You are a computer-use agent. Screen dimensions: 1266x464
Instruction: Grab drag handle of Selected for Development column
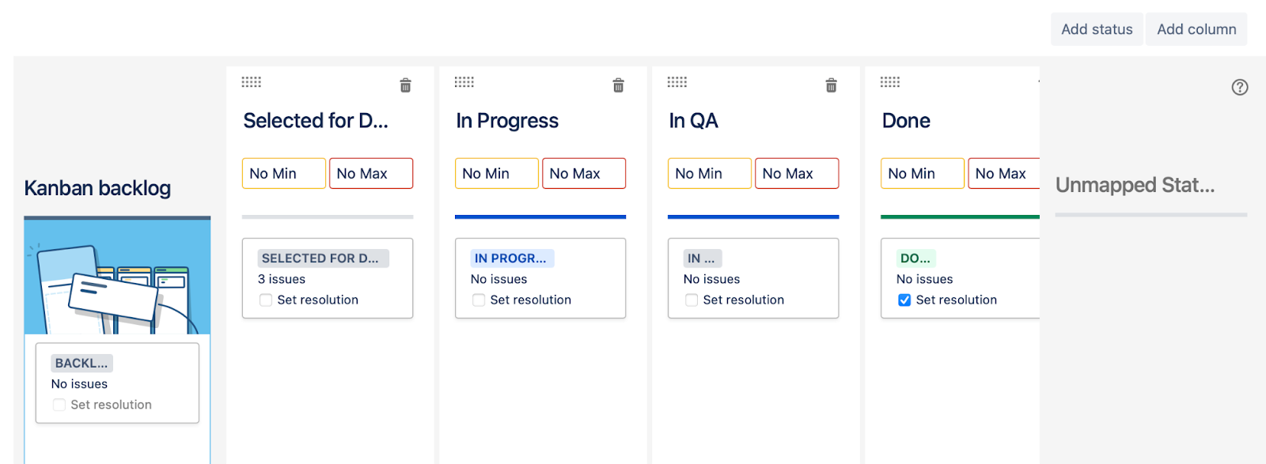[252, 82]
